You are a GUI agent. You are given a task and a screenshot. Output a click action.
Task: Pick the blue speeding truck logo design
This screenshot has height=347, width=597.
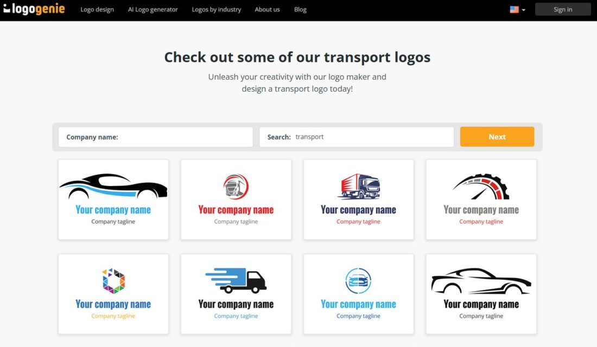pyautogui.click(x=236, y=293)
